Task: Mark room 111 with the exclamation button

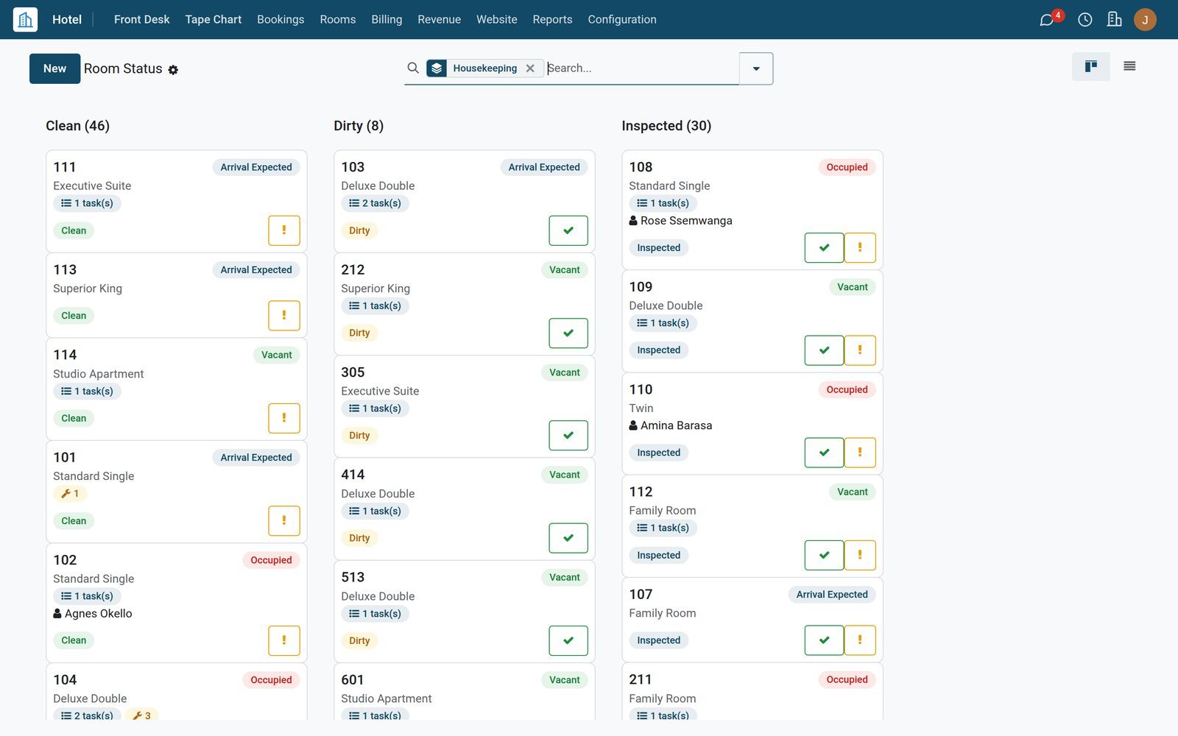Action: point(284,230)
